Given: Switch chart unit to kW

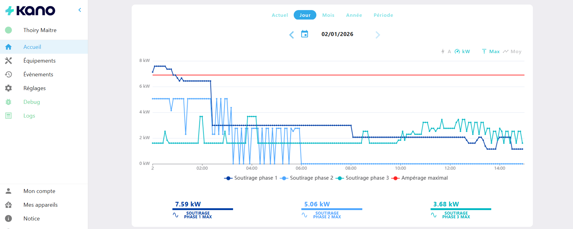Looking at the screenshot, I should click(x=462, y=52).
